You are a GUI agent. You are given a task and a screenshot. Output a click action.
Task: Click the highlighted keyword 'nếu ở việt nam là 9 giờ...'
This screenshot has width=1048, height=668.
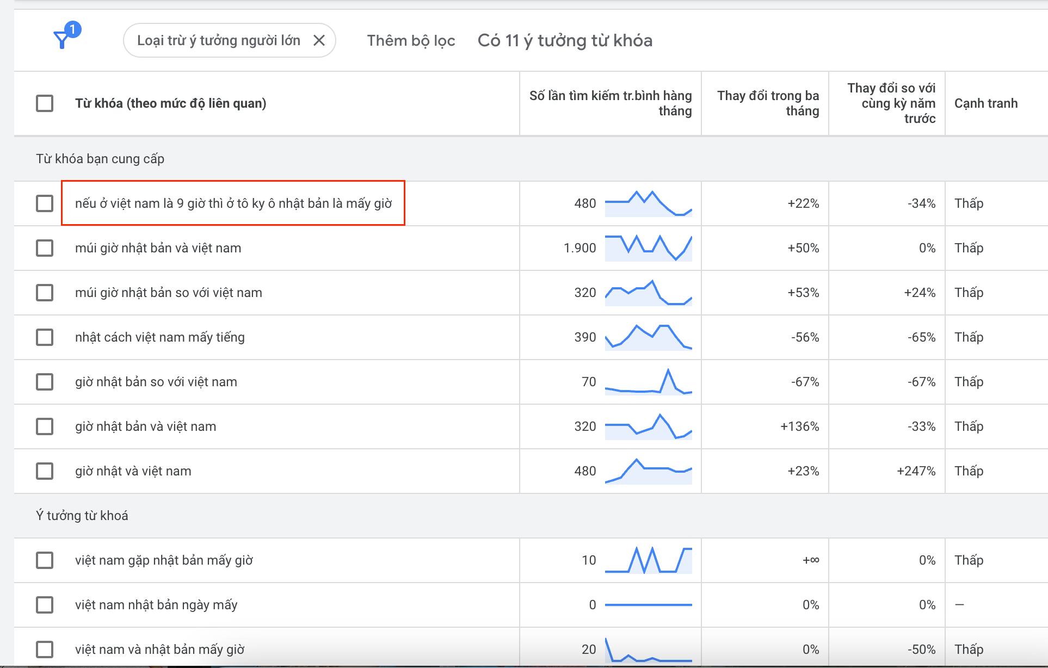click(x=233, y=203)
